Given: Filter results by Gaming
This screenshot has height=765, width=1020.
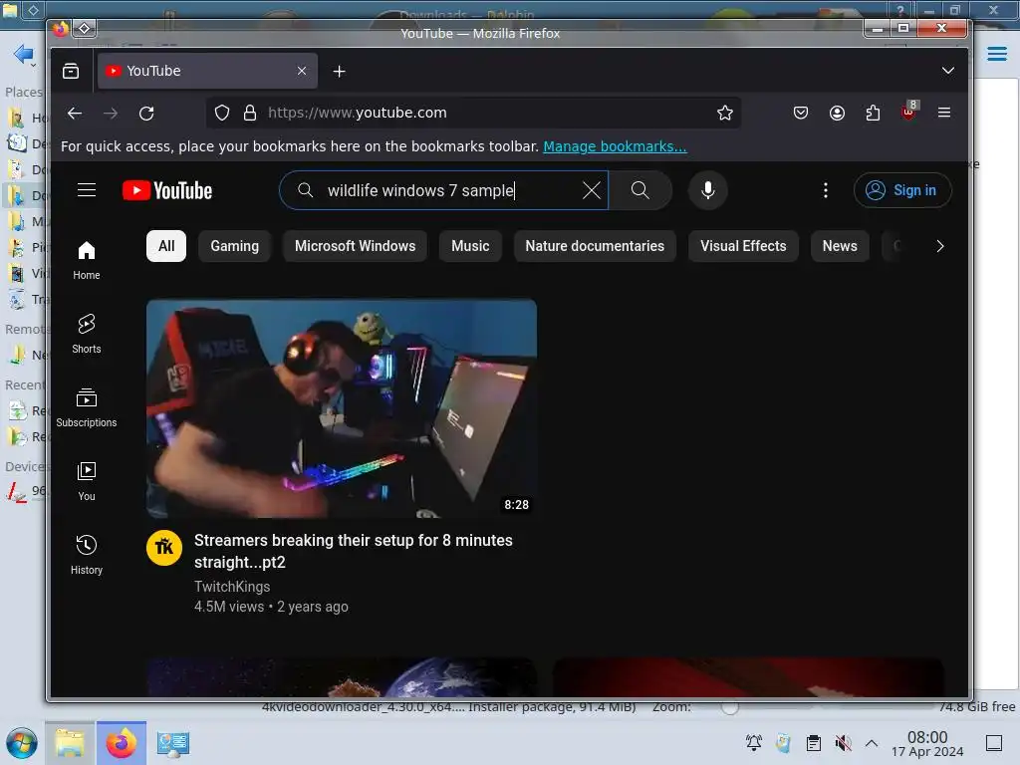Looking at the screenshot, I should (235, 246).
